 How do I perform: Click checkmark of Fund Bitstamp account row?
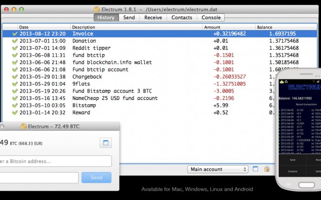point(15,91)
